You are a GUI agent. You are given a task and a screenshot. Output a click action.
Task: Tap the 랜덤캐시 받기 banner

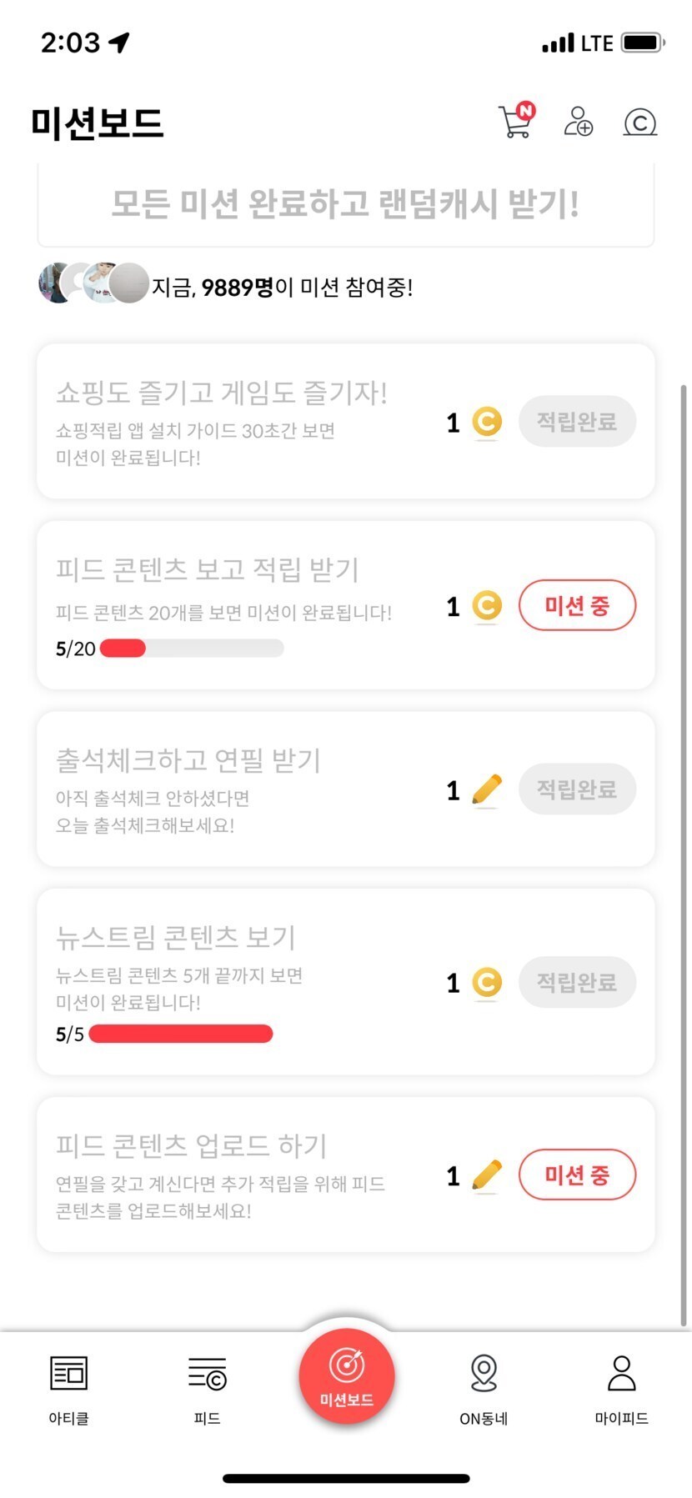pyautogui.click(x=345, y=204)
